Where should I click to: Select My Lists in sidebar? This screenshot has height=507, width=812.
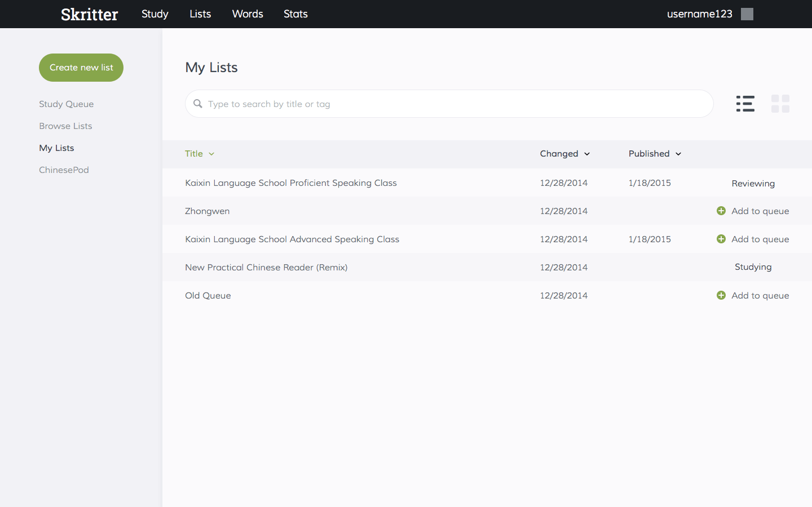(56, 148)
